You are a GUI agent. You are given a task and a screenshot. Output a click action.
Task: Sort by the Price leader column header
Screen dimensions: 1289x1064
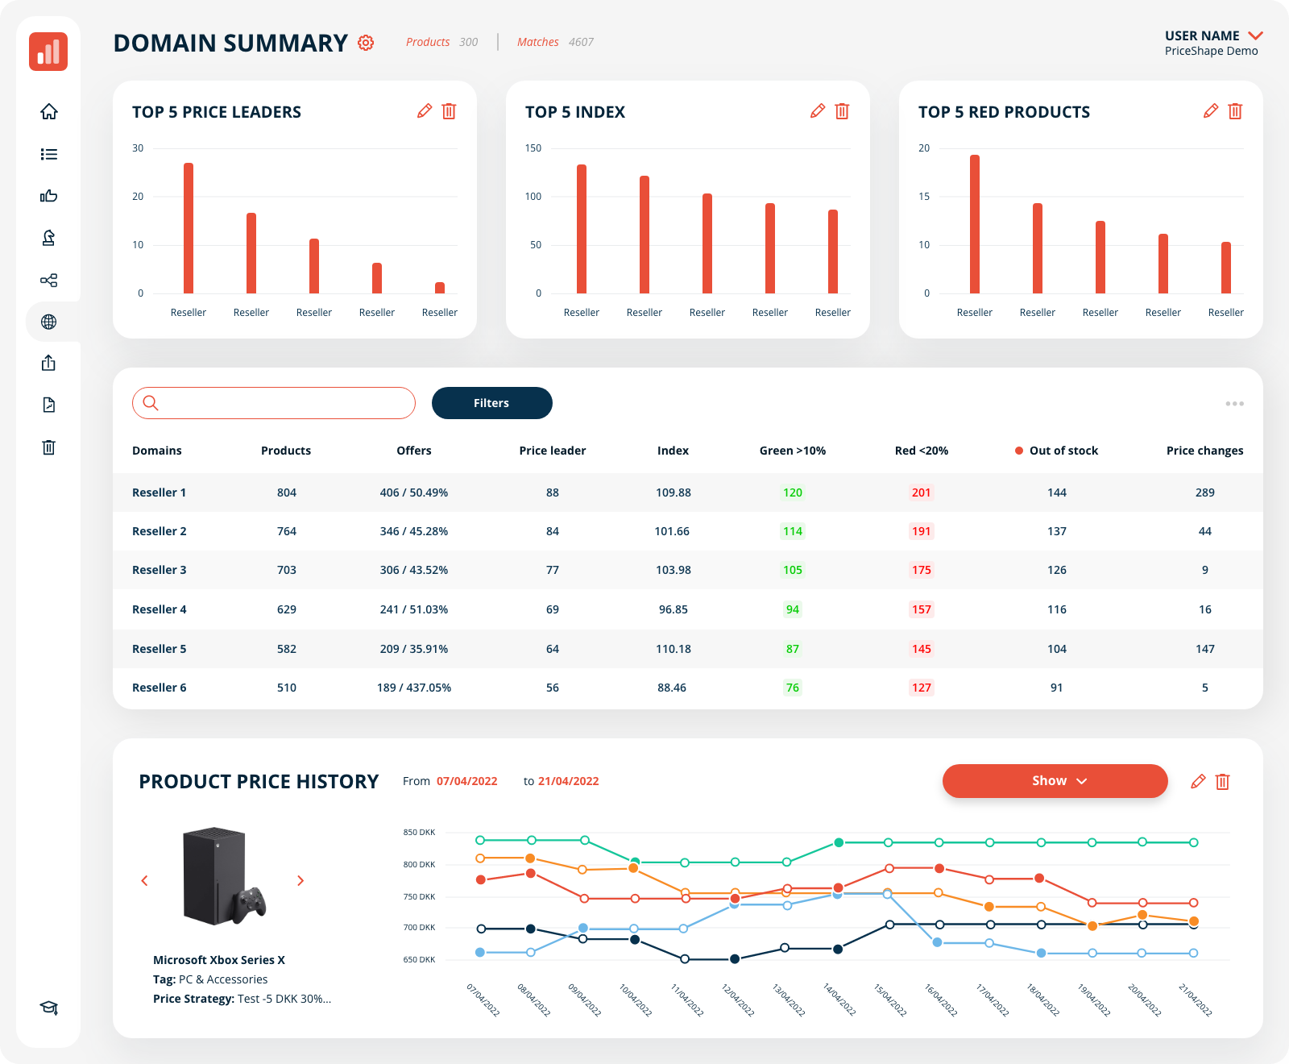click(x=553, y=451)
